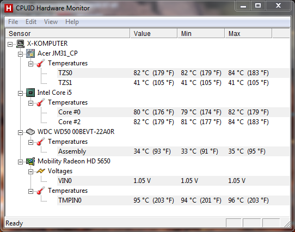Click the thermometer icon under Intel Core i5

click(41, 102)
